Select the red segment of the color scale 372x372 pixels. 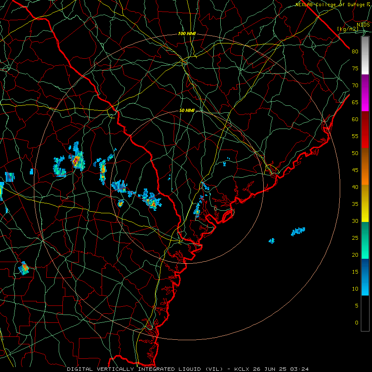click(x=365, y=130)
